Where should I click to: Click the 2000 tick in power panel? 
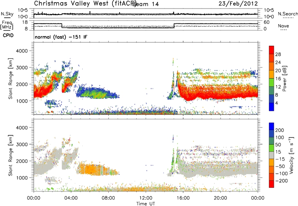coord(22,84)
